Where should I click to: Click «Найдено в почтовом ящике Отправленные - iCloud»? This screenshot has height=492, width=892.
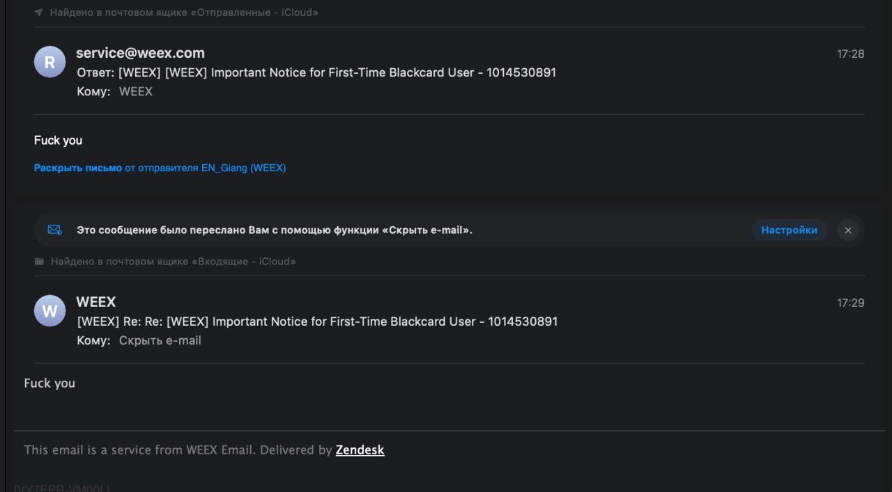(x=184, y=13)
